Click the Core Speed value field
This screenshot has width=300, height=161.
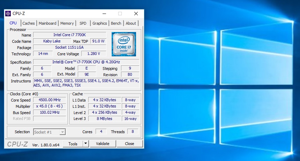tap(49, 100)
